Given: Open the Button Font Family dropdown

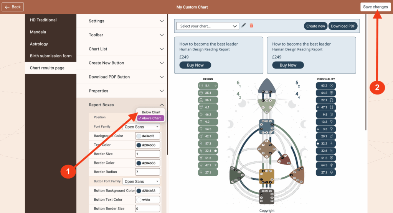Looking at the screenshot, I should [x=141, y=181].
